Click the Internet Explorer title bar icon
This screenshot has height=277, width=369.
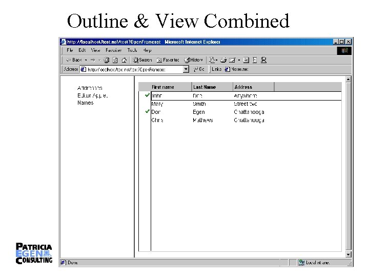tap(63, 42)
